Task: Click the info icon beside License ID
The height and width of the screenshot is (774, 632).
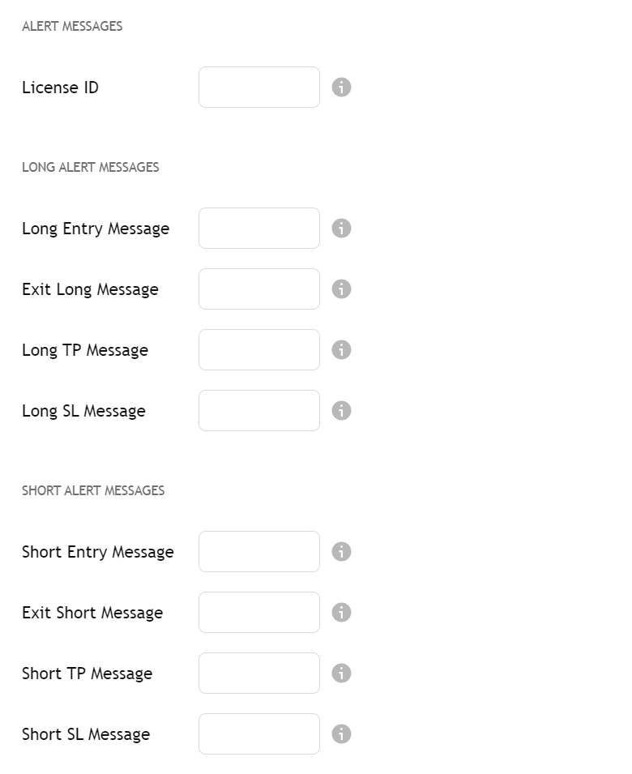Action: tap(341, 87)
